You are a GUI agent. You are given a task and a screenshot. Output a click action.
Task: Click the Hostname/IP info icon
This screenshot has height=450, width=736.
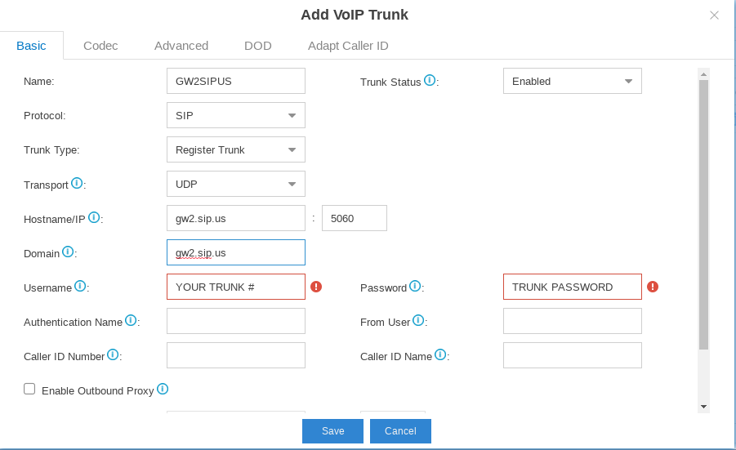click(94, 217)
